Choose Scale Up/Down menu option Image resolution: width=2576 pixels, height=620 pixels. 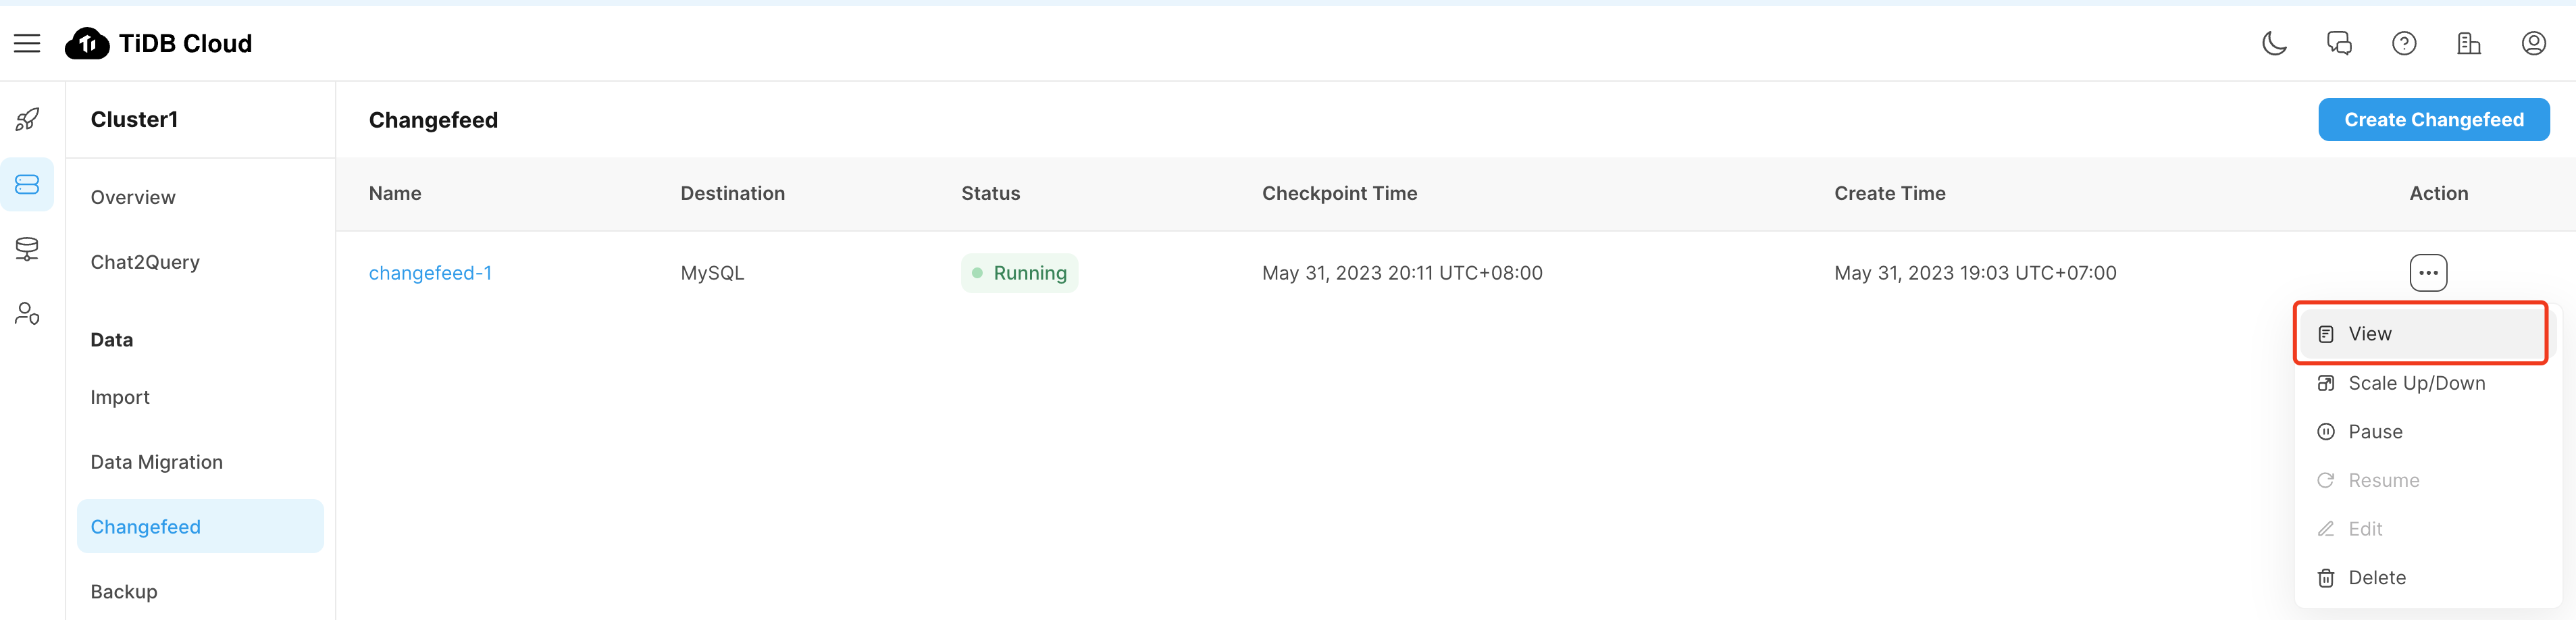[2416, 383]
